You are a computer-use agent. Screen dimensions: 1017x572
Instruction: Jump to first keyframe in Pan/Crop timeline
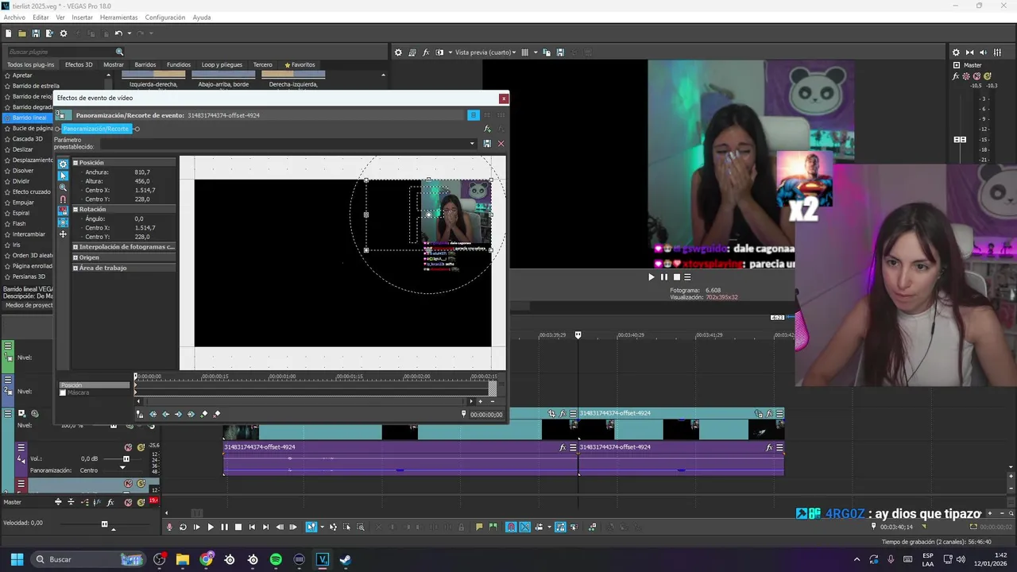click(x=153, y=414)
